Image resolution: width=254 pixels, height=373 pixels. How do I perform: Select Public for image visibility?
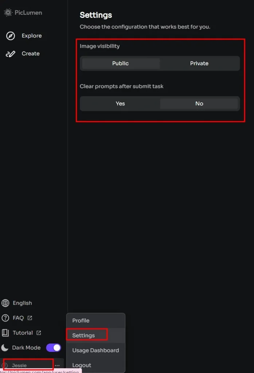(x=120, y=63)
